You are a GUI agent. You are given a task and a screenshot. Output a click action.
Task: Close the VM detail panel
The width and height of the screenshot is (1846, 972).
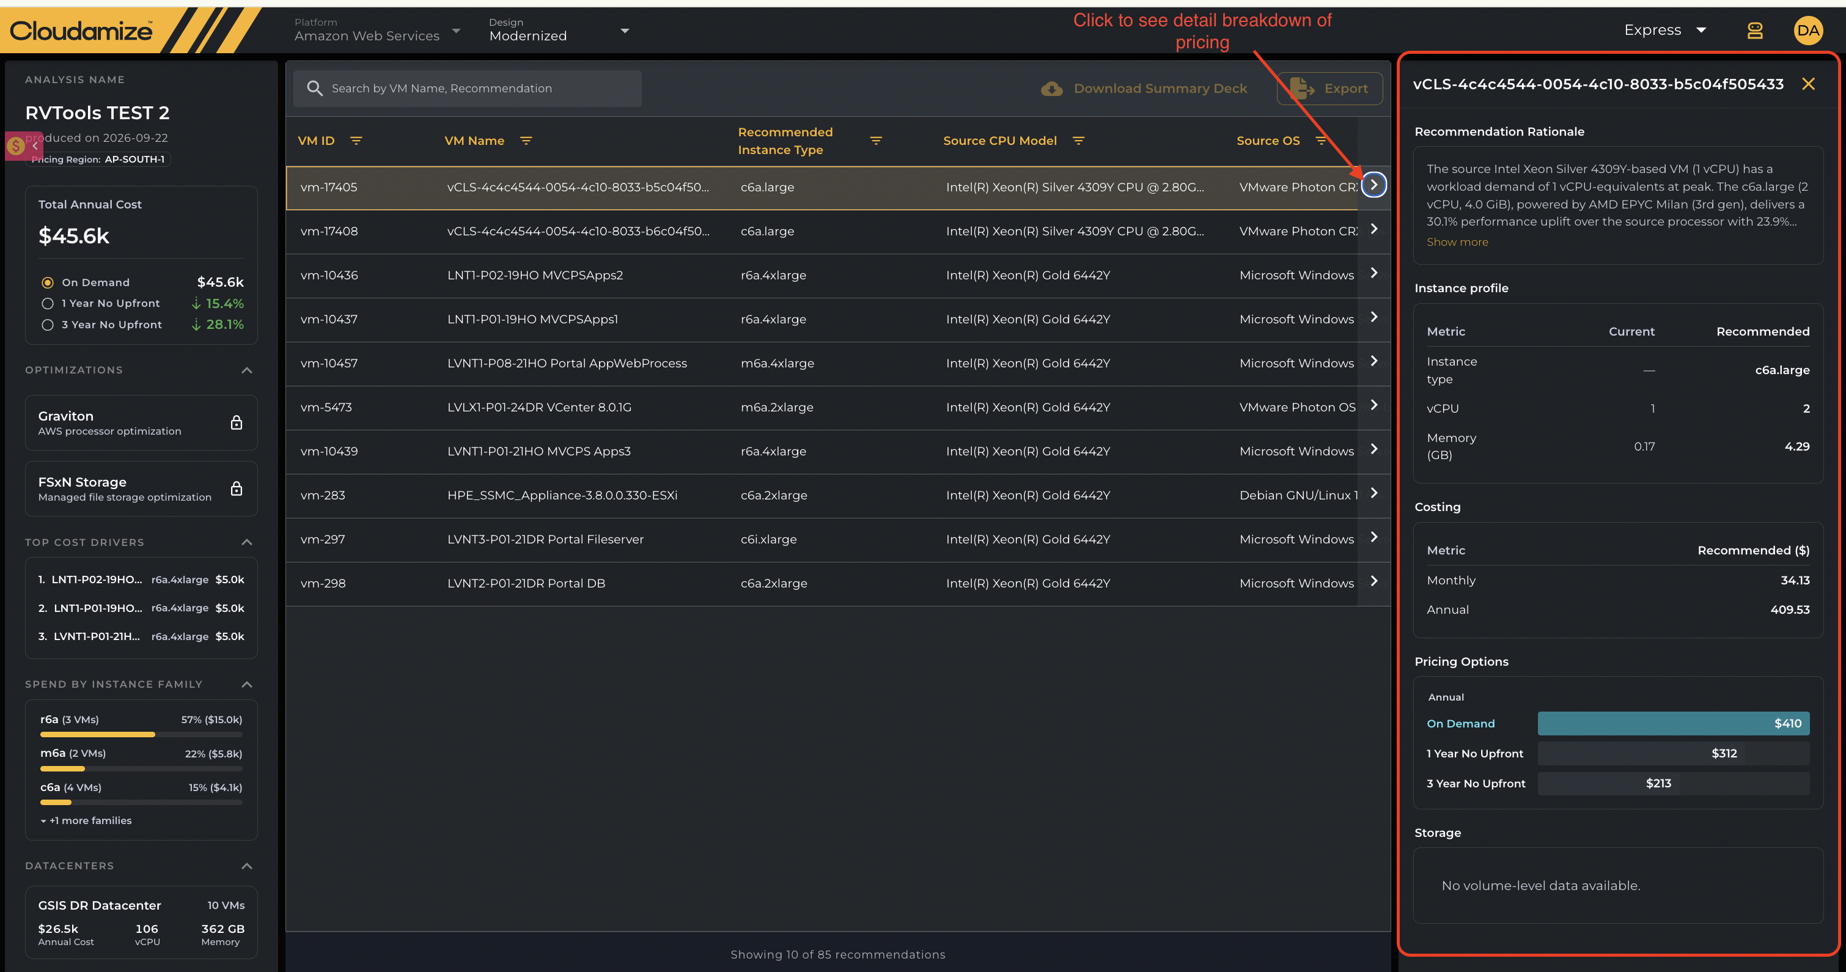point(1808,84)
